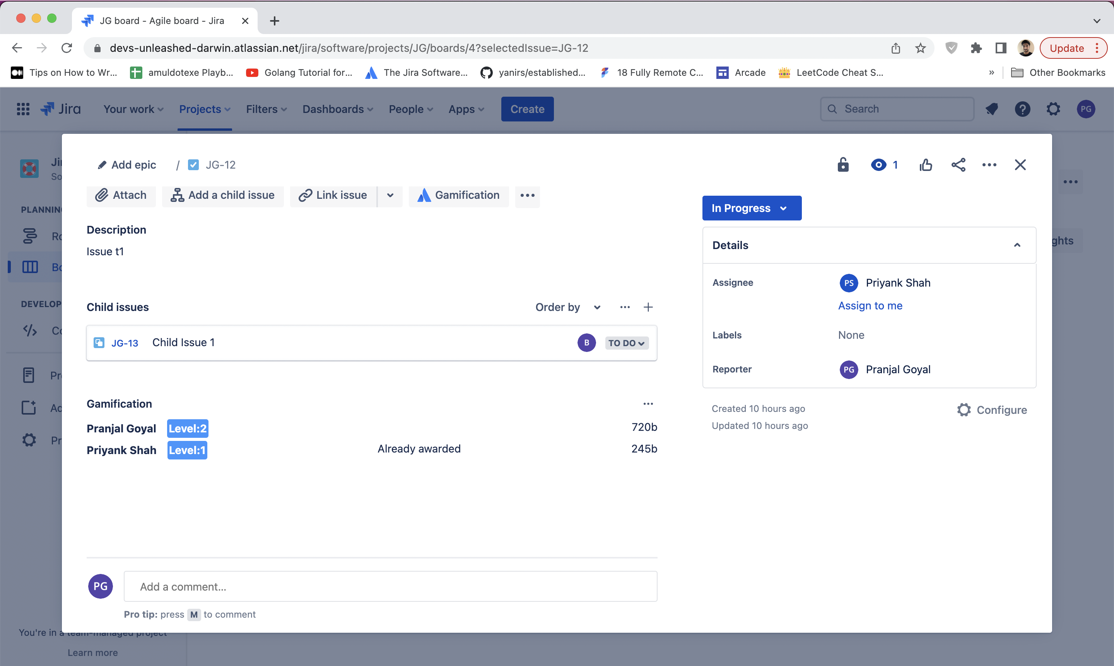Screen dimensions: 1114x666
Task: Toggle the watch eye icon
Action: coord(878,165)
